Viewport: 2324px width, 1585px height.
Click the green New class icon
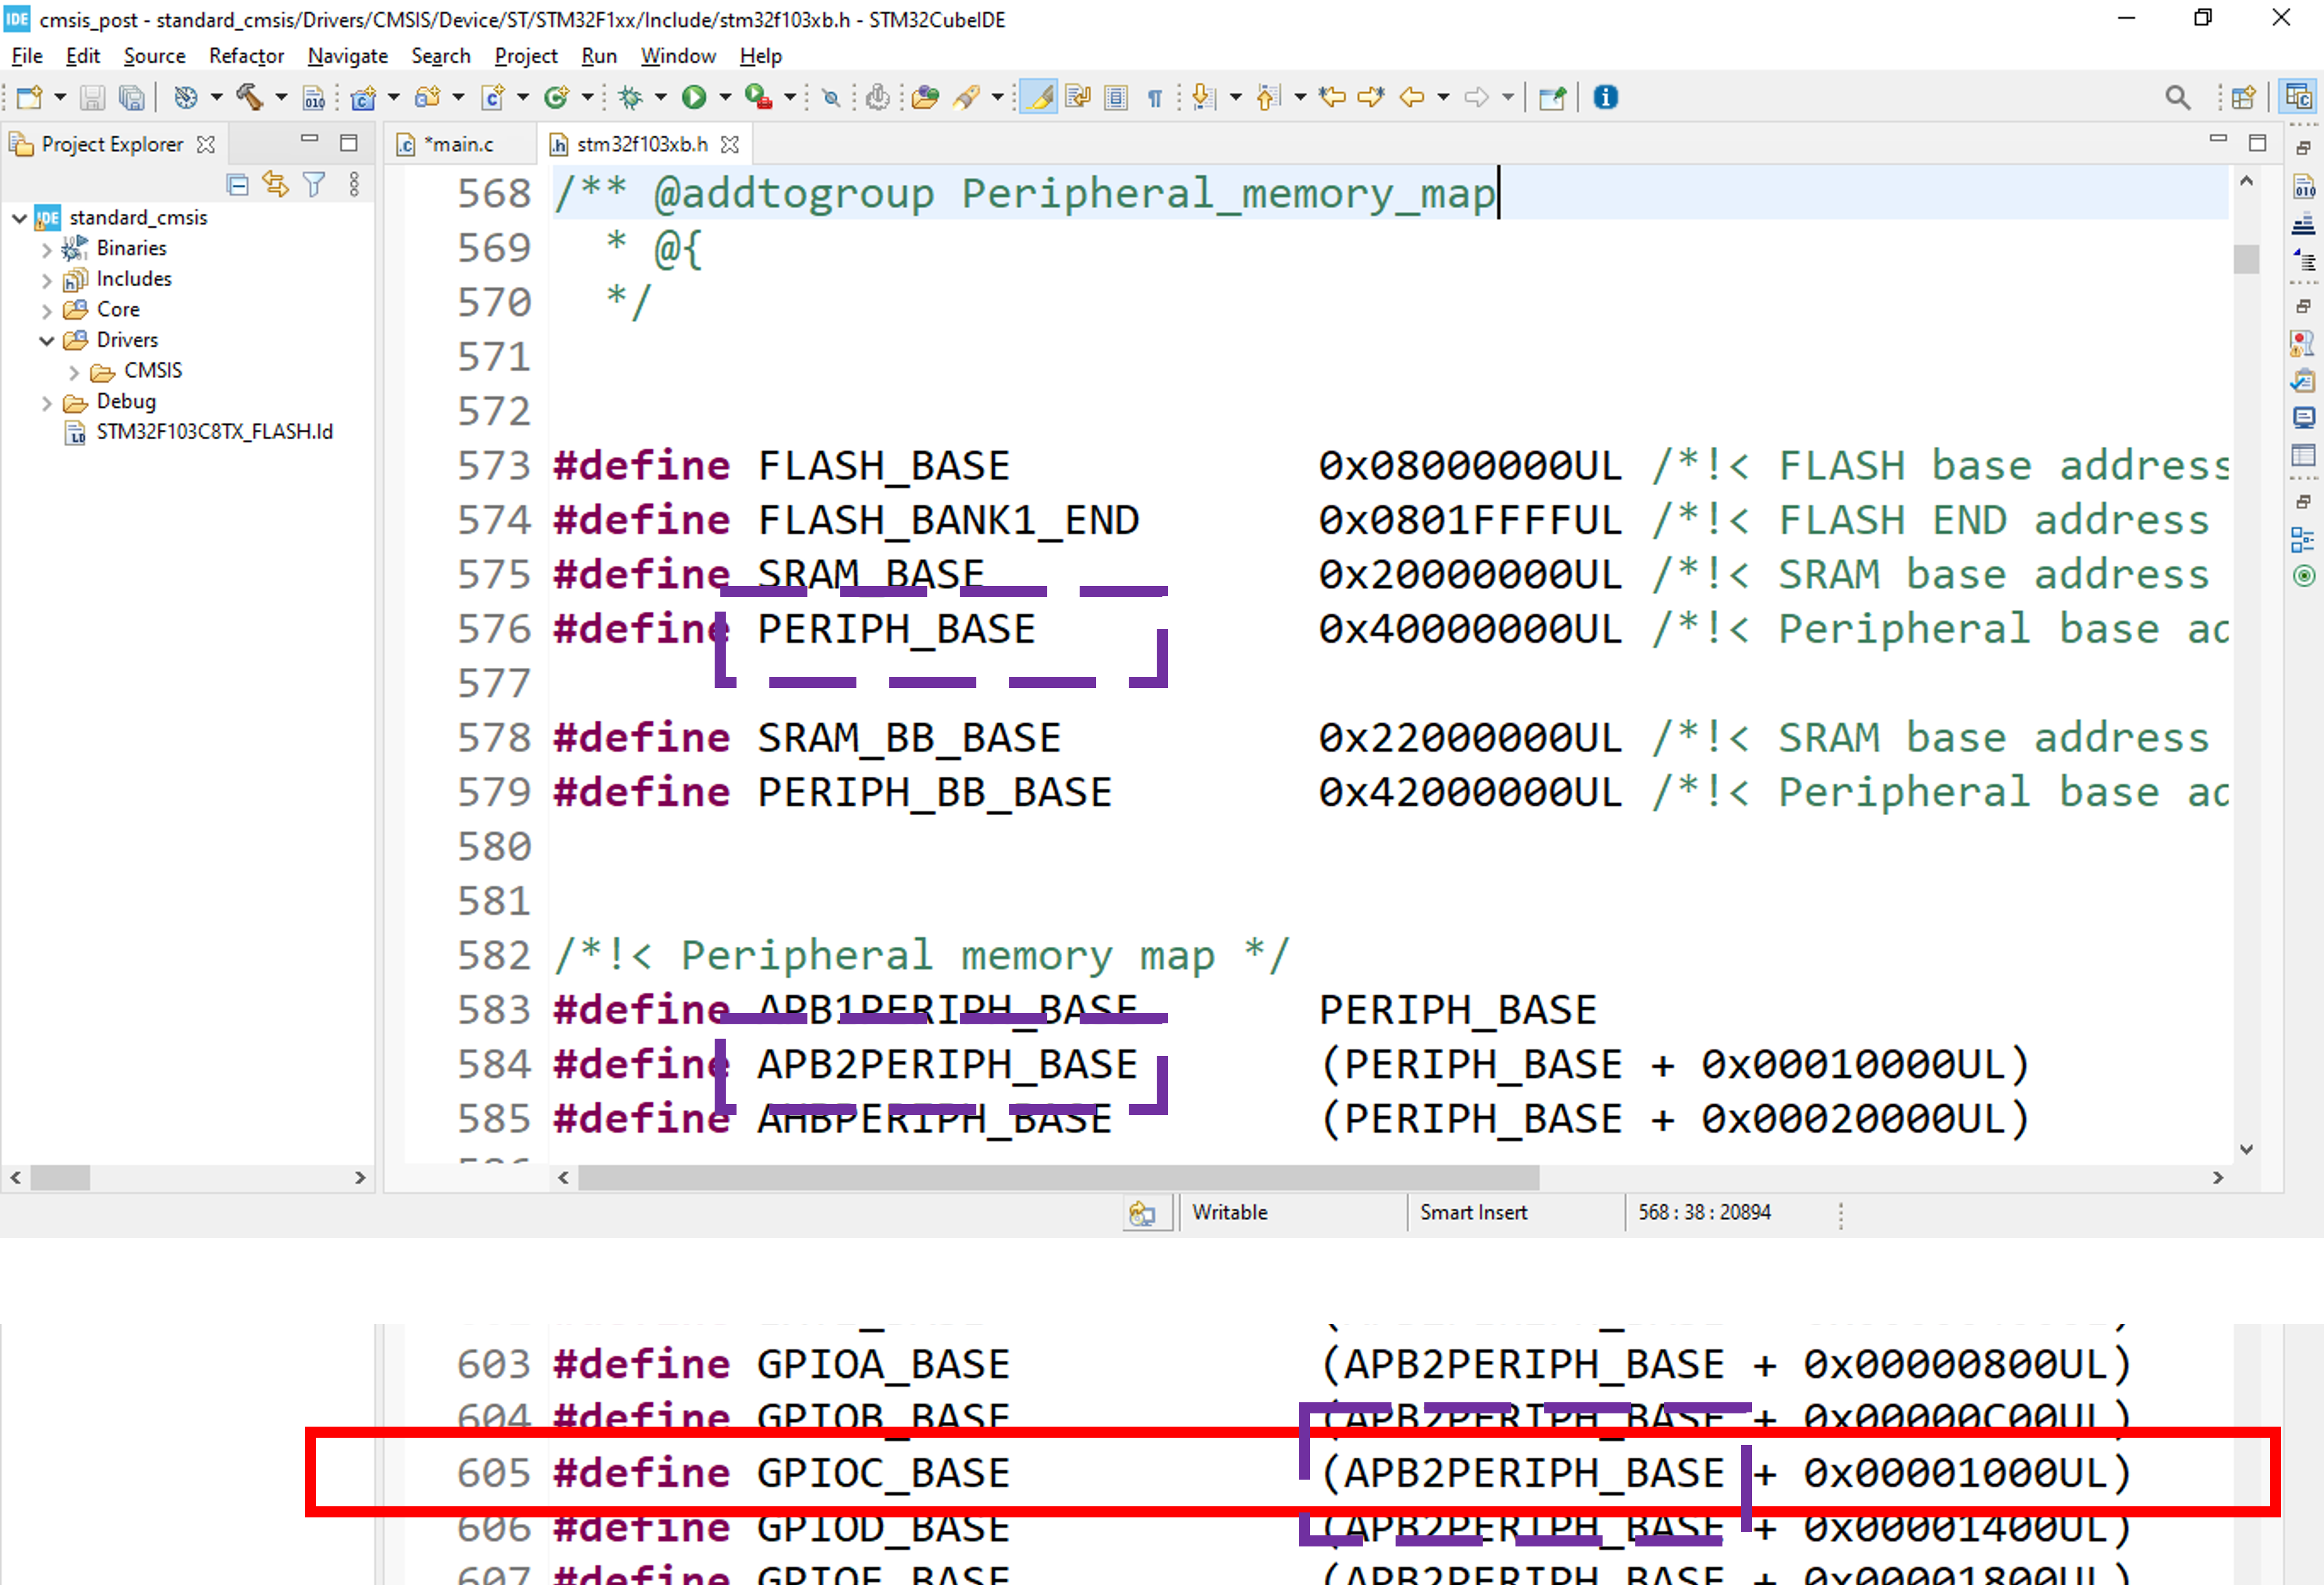point(556,97)
